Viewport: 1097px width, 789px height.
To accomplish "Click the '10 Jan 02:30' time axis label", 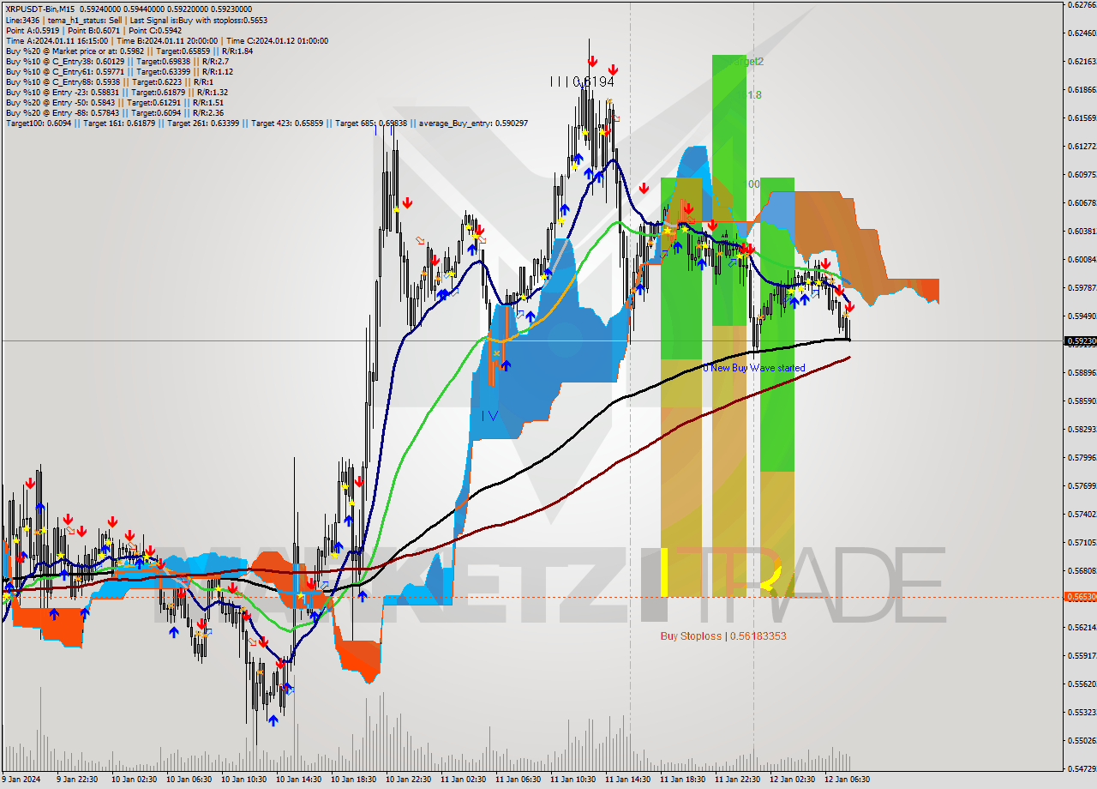I will (x=133, y=780).
